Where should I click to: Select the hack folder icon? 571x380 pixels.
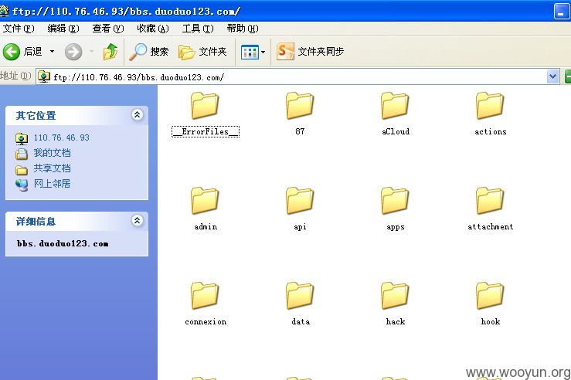point(395,296)
